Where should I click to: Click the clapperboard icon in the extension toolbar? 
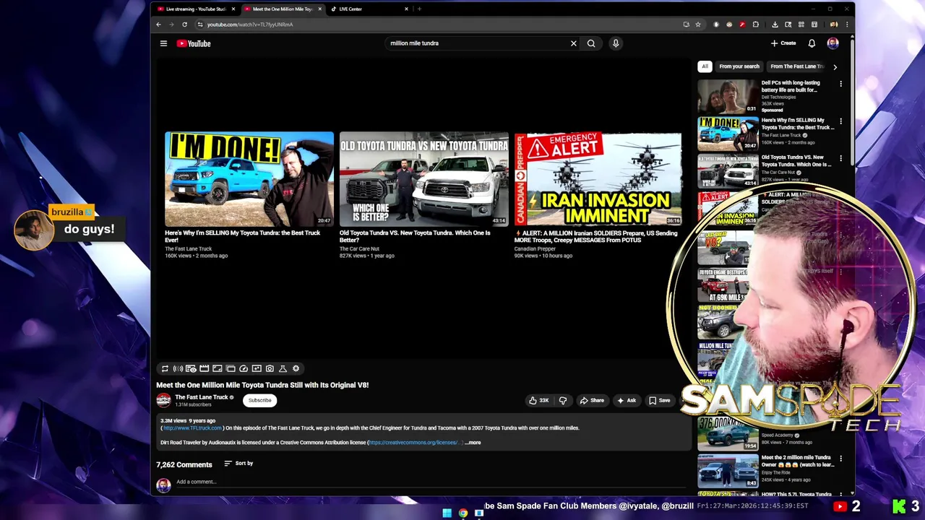tap(204, 368)
